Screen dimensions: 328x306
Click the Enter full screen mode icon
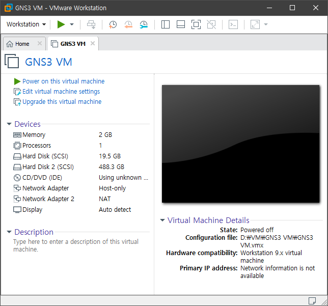click(196, 24)
